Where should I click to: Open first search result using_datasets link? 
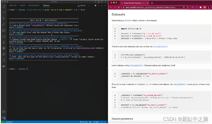pos(39,24)
